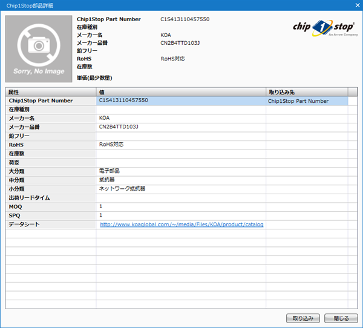Select the 中分類 row label
This screenshot has height=328, width=363.
(16, 180)
